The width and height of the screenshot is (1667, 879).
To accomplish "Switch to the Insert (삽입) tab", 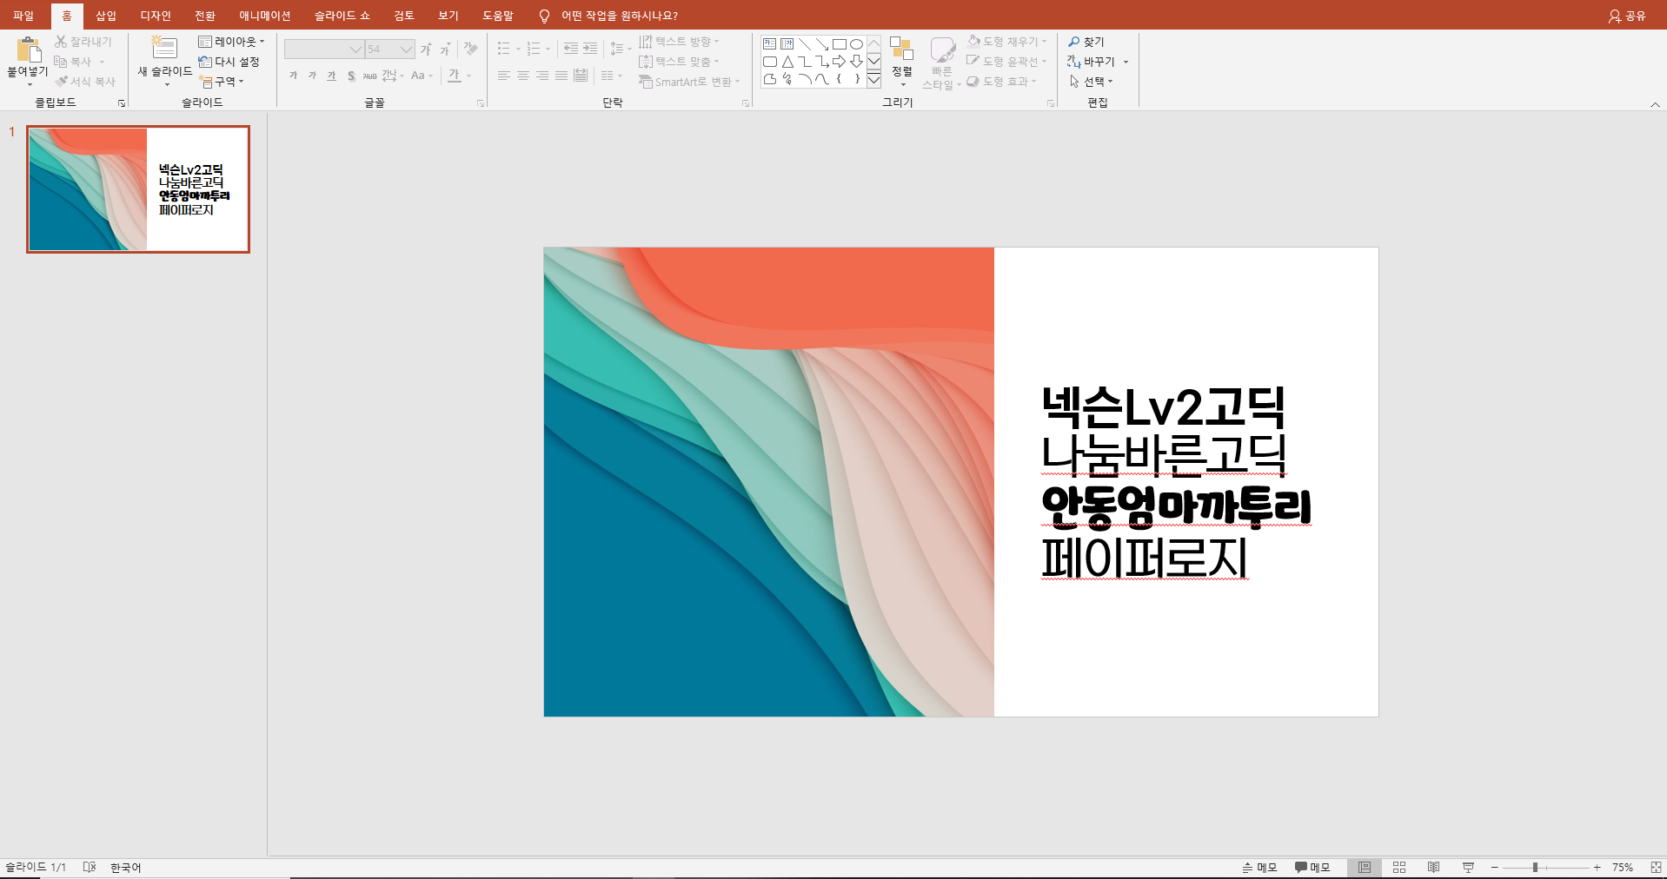I will tap(106, 16).
